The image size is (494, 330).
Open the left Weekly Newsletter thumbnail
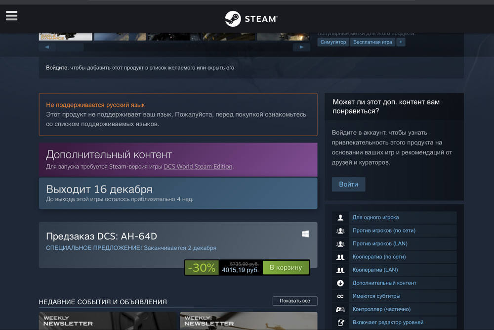pos(108,321)
